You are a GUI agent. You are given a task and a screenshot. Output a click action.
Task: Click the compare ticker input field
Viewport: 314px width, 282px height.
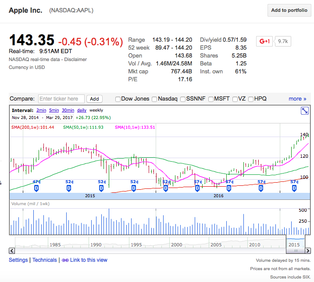(61, 99)
